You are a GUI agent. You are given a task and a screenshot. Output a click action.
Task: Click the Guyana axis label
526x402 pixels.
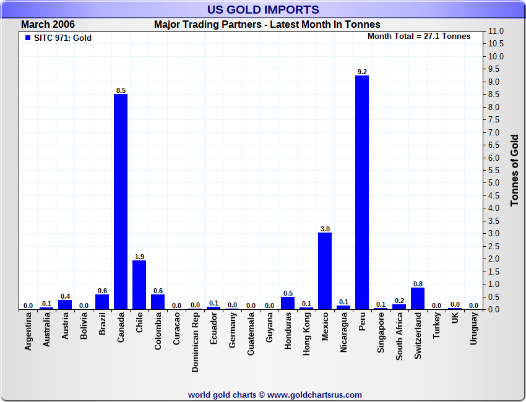(x=269, y=328)
